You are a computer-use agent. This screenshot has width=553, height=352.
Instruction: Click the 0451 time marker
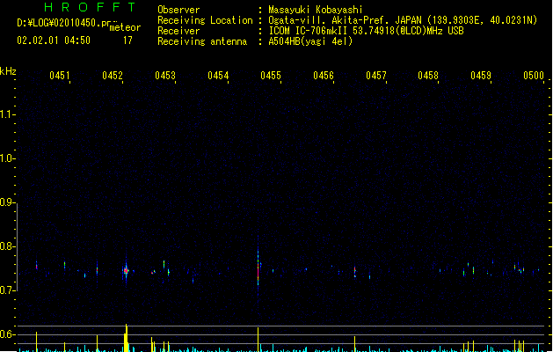pyautogui.click(x=60, y=76)
